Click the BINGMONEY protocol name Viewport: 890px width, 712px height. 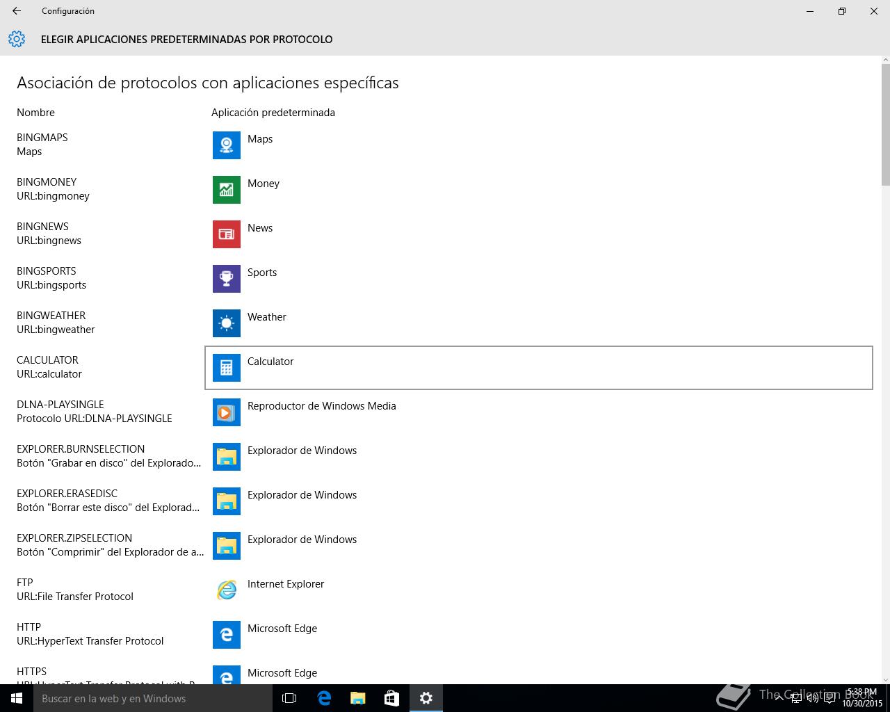point(47,182)
